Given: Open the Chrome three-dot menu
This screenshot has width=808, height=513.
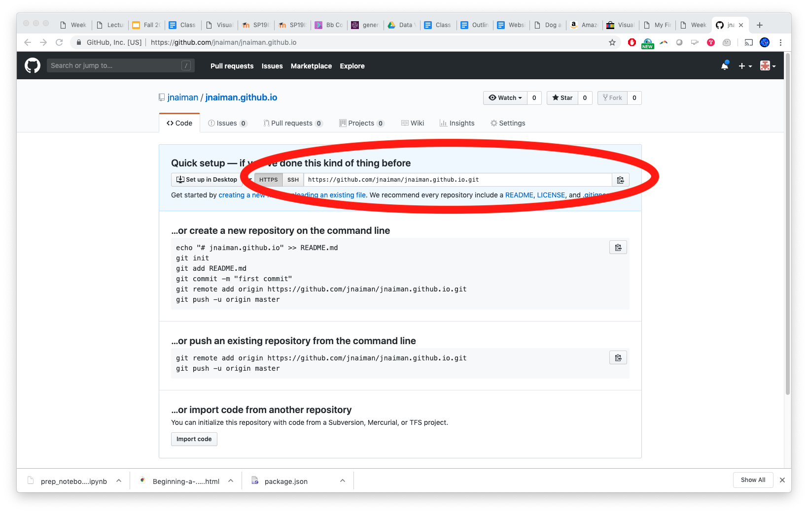Looking at the screenshot, I should pos(780,42).
